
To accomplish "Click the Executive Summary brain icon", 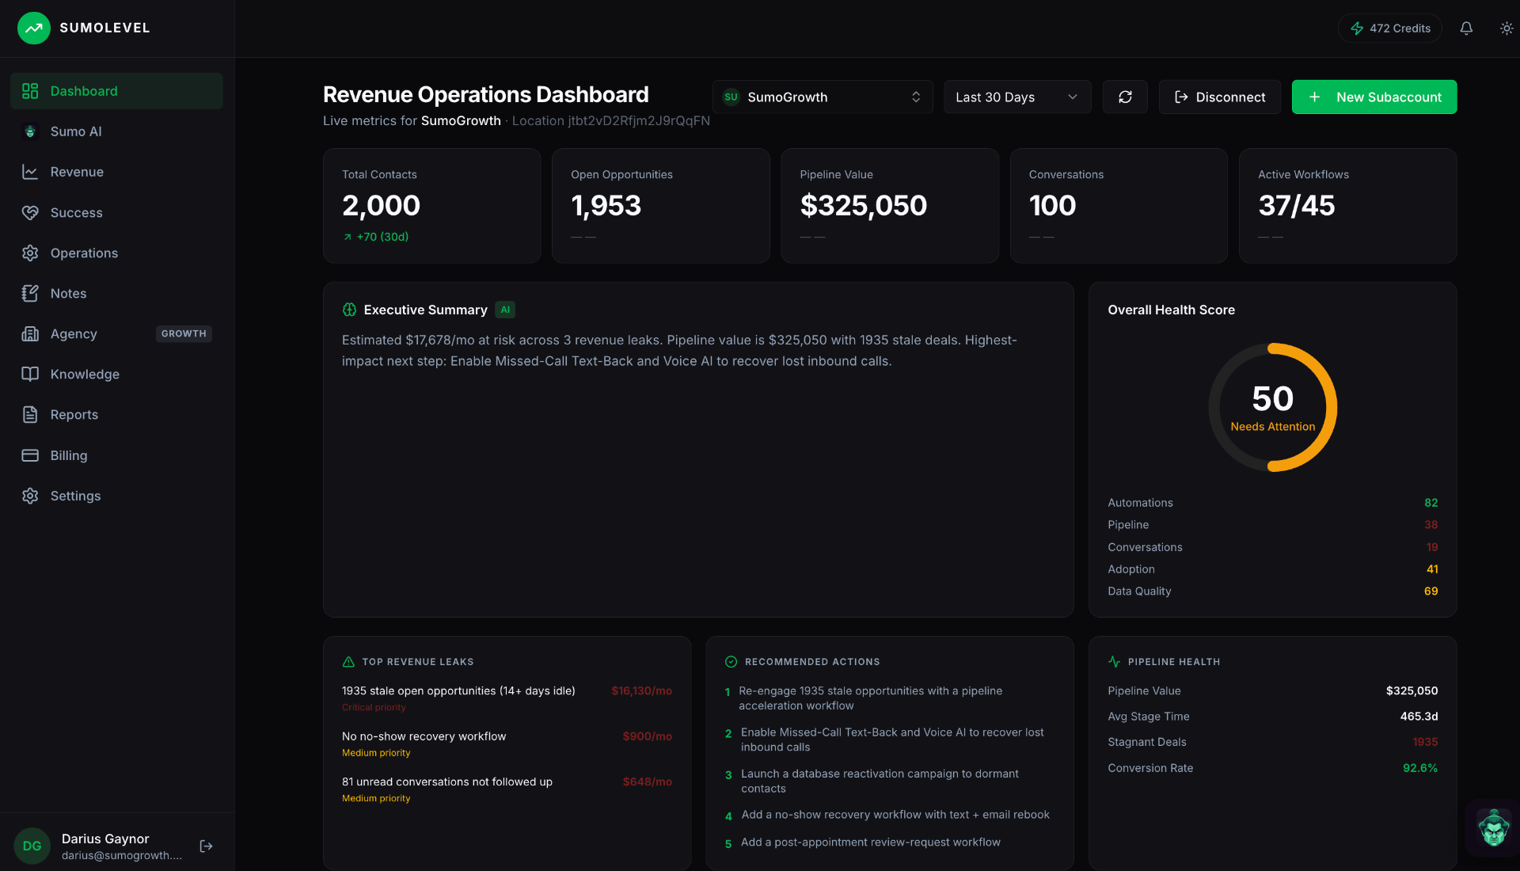I will point(349,310).
